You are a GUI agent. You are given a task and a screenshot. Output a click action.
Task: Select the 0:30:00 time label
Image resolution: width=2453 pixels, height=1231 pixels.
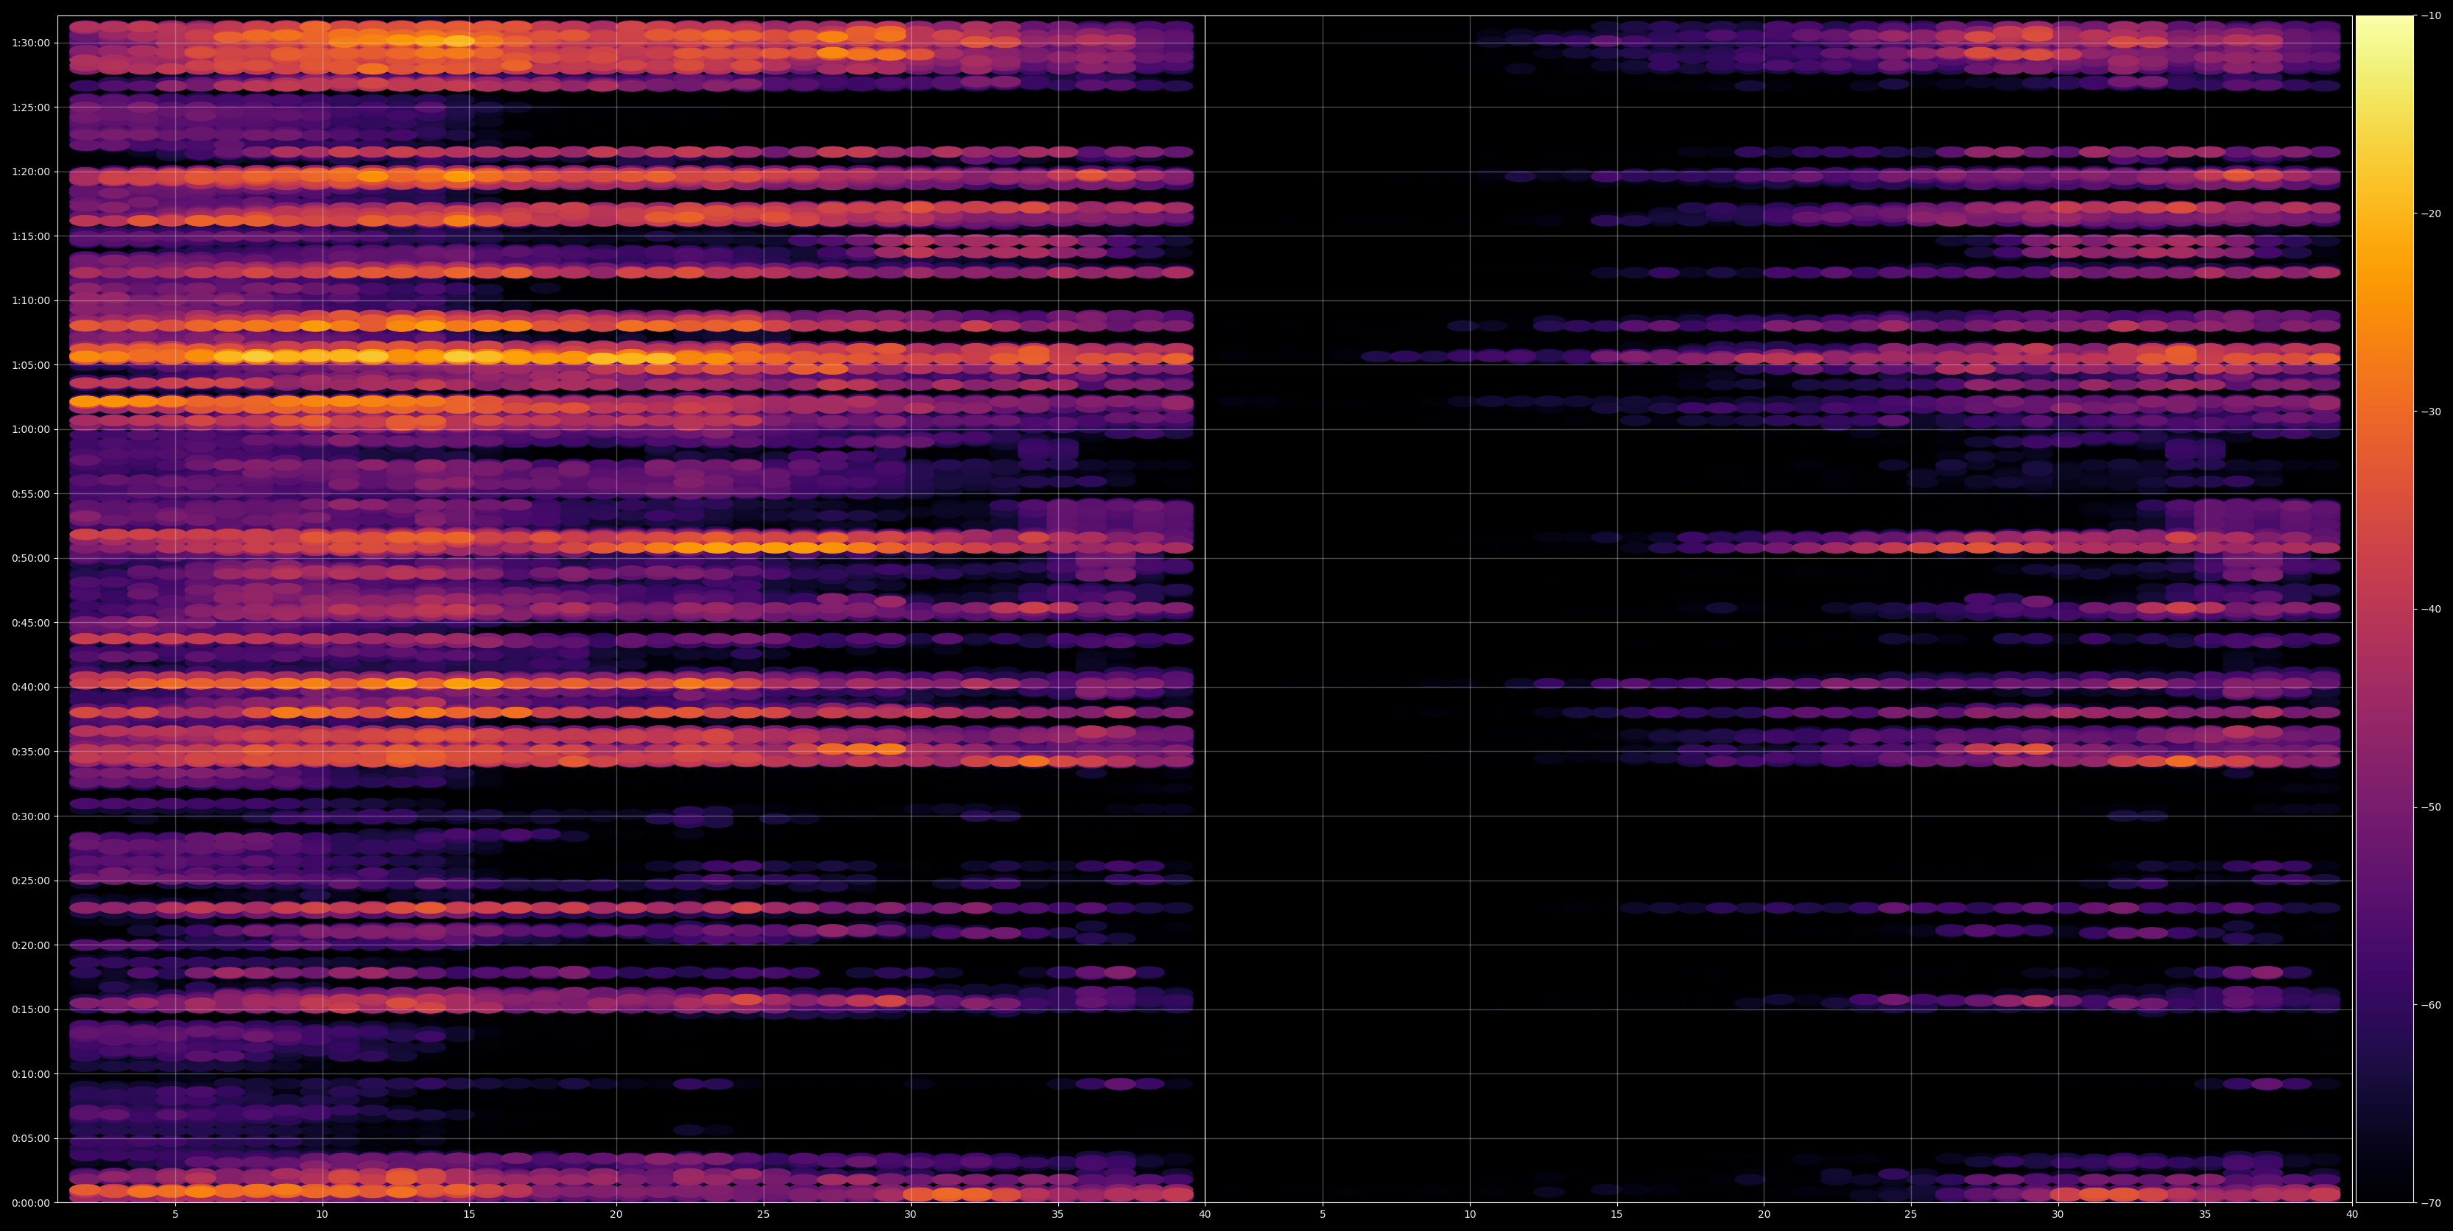coord(29,816)
